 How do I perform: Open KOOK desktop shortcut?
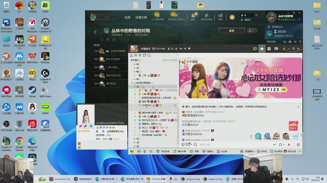click(x=45, y=109)
